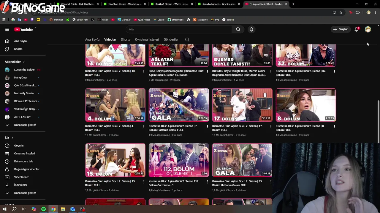The width and height of the screenshot is (380, 213).
Task: Open Windows taskbar search
Action: 14,209
